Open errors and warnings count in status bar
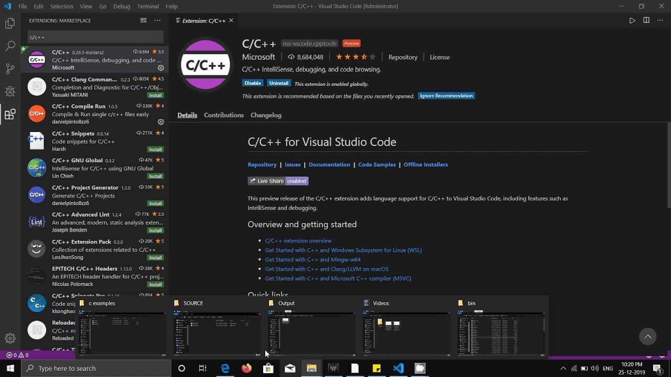The image size is (671, 377). pos(17,355)
